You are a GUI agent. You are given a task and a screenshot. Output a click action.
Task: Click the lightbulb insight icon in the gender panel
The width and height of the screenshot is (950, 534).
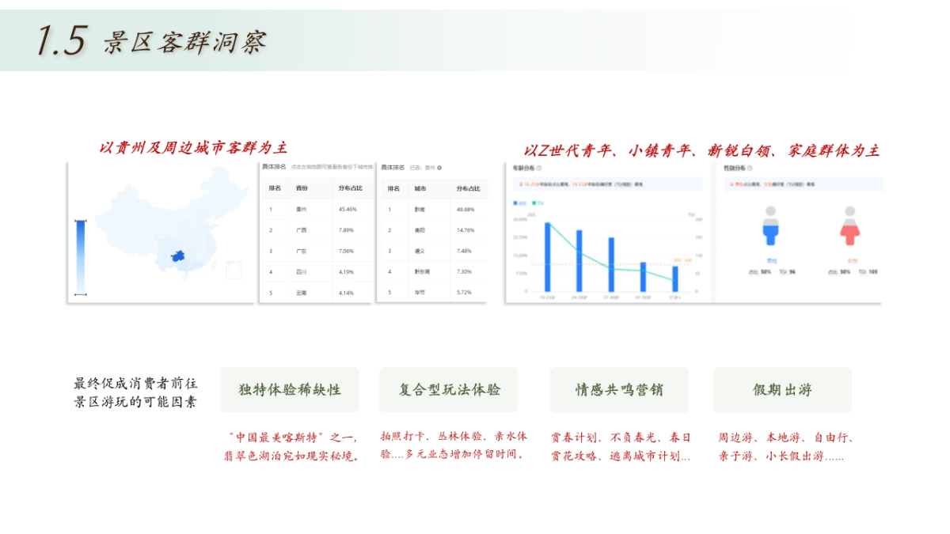coord(731,184)
